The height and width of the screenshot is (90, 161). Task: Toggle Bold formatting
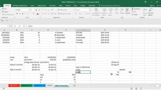pyautogui.click(x=17, y=13)
